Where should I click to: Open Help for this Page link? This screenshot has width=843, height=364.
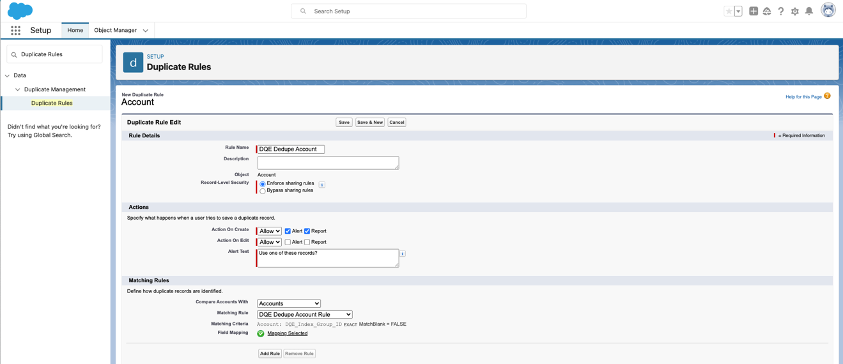click(803, 97)
